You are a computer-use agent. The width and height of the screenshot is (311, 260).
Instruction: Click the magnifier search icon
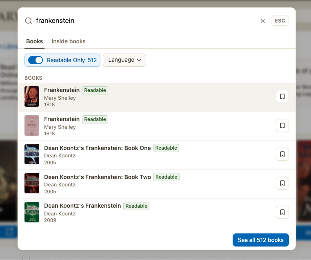tap(28, 21)
